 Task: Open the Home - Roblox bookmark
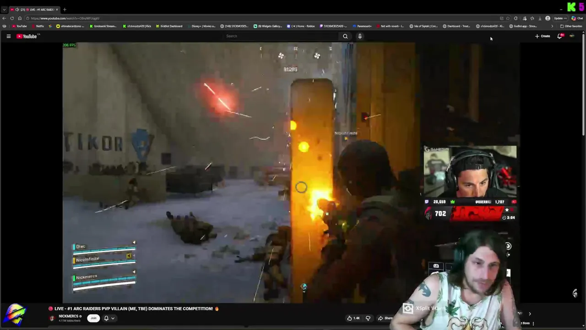(301, 26)
